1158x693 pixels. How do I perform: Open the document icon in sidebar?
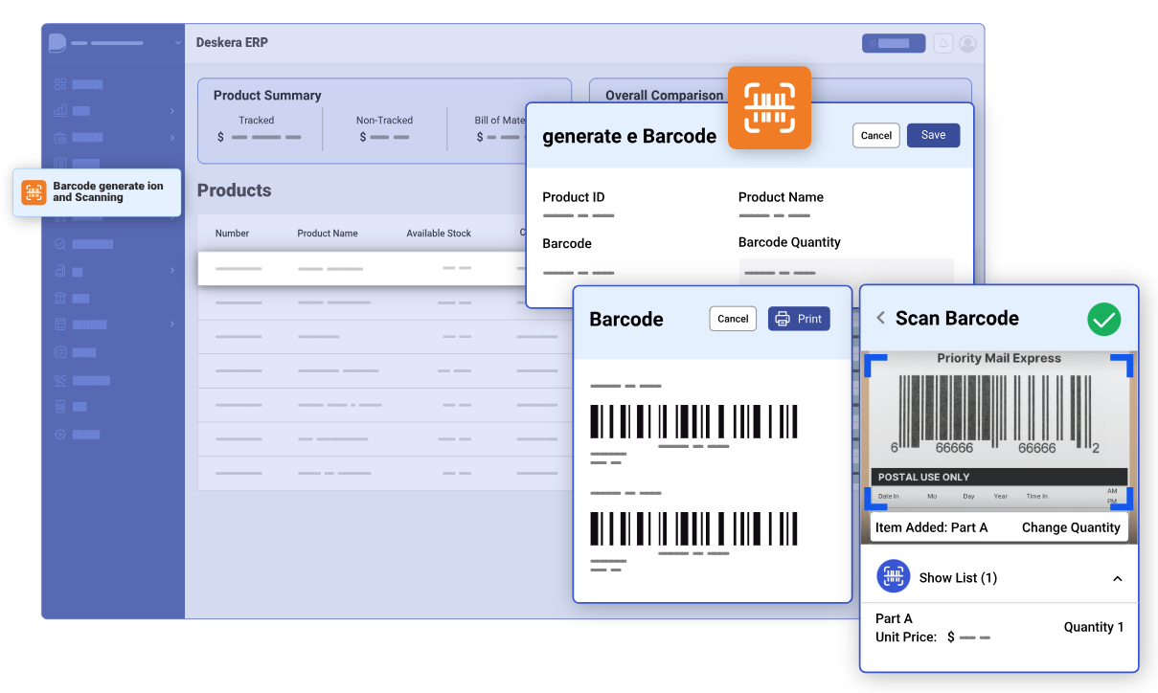click(x=60, y=352)
